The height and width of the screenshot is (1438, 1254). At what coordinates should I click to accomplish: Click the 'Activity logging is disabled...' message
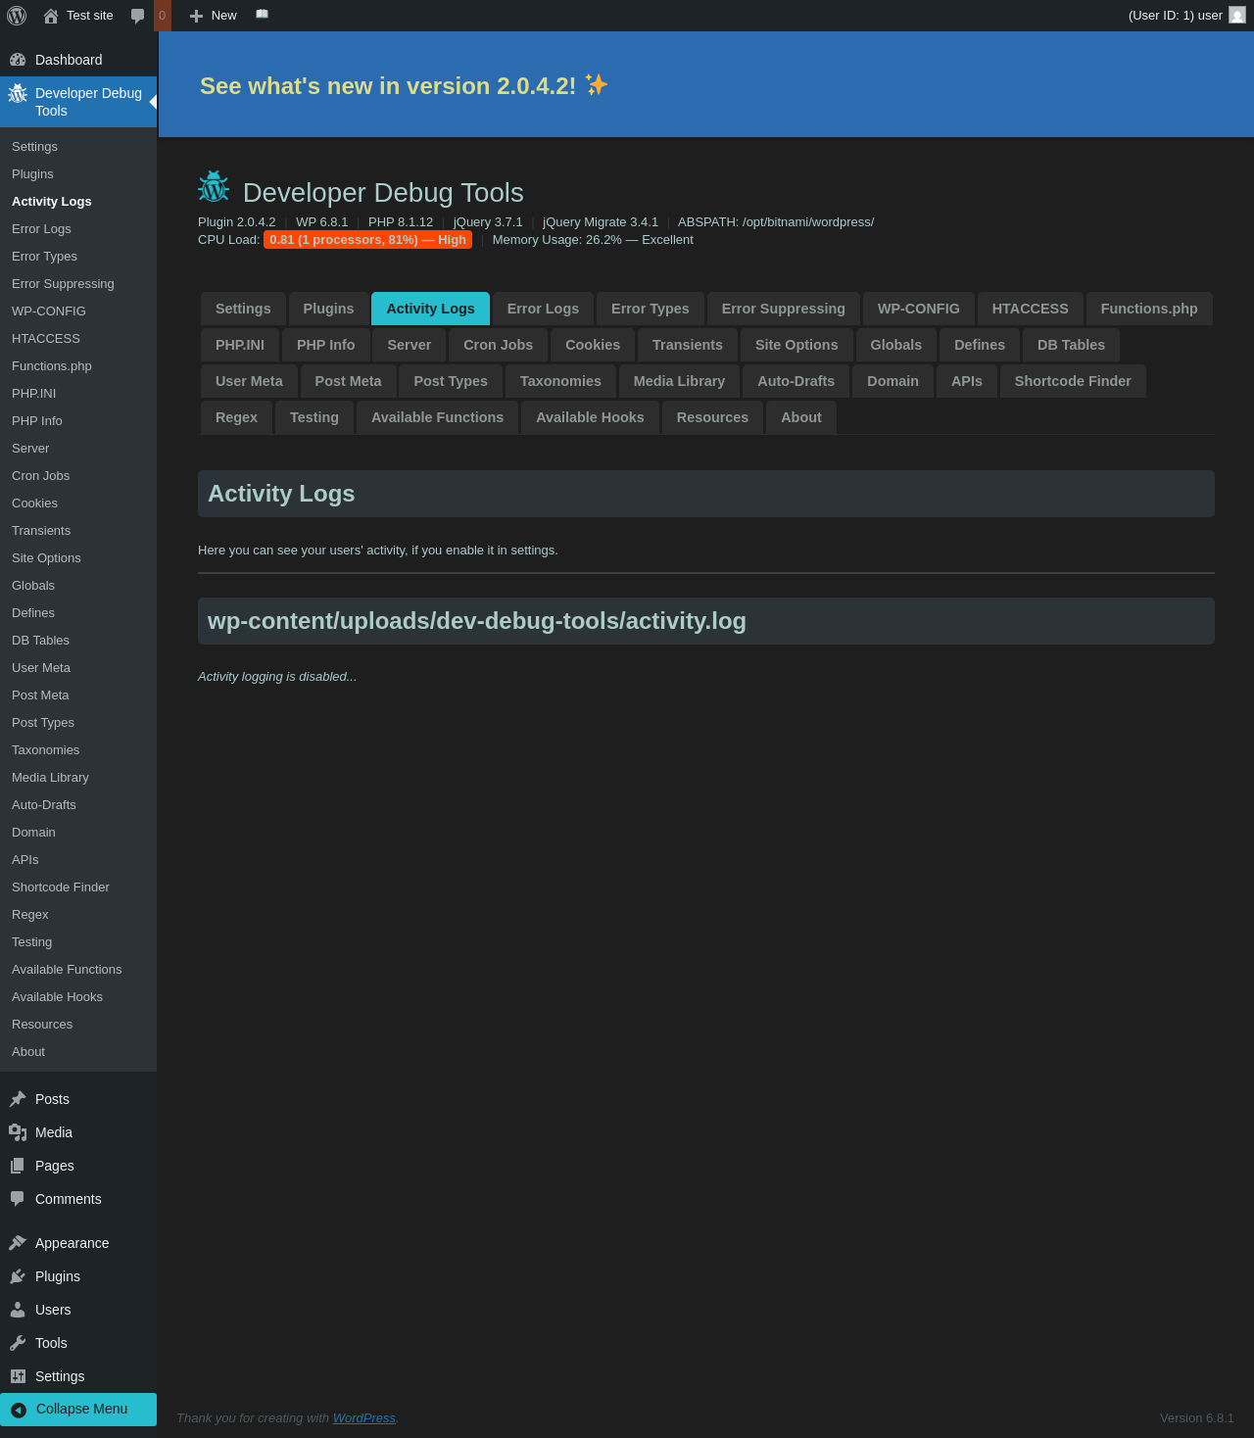[277, 677]
